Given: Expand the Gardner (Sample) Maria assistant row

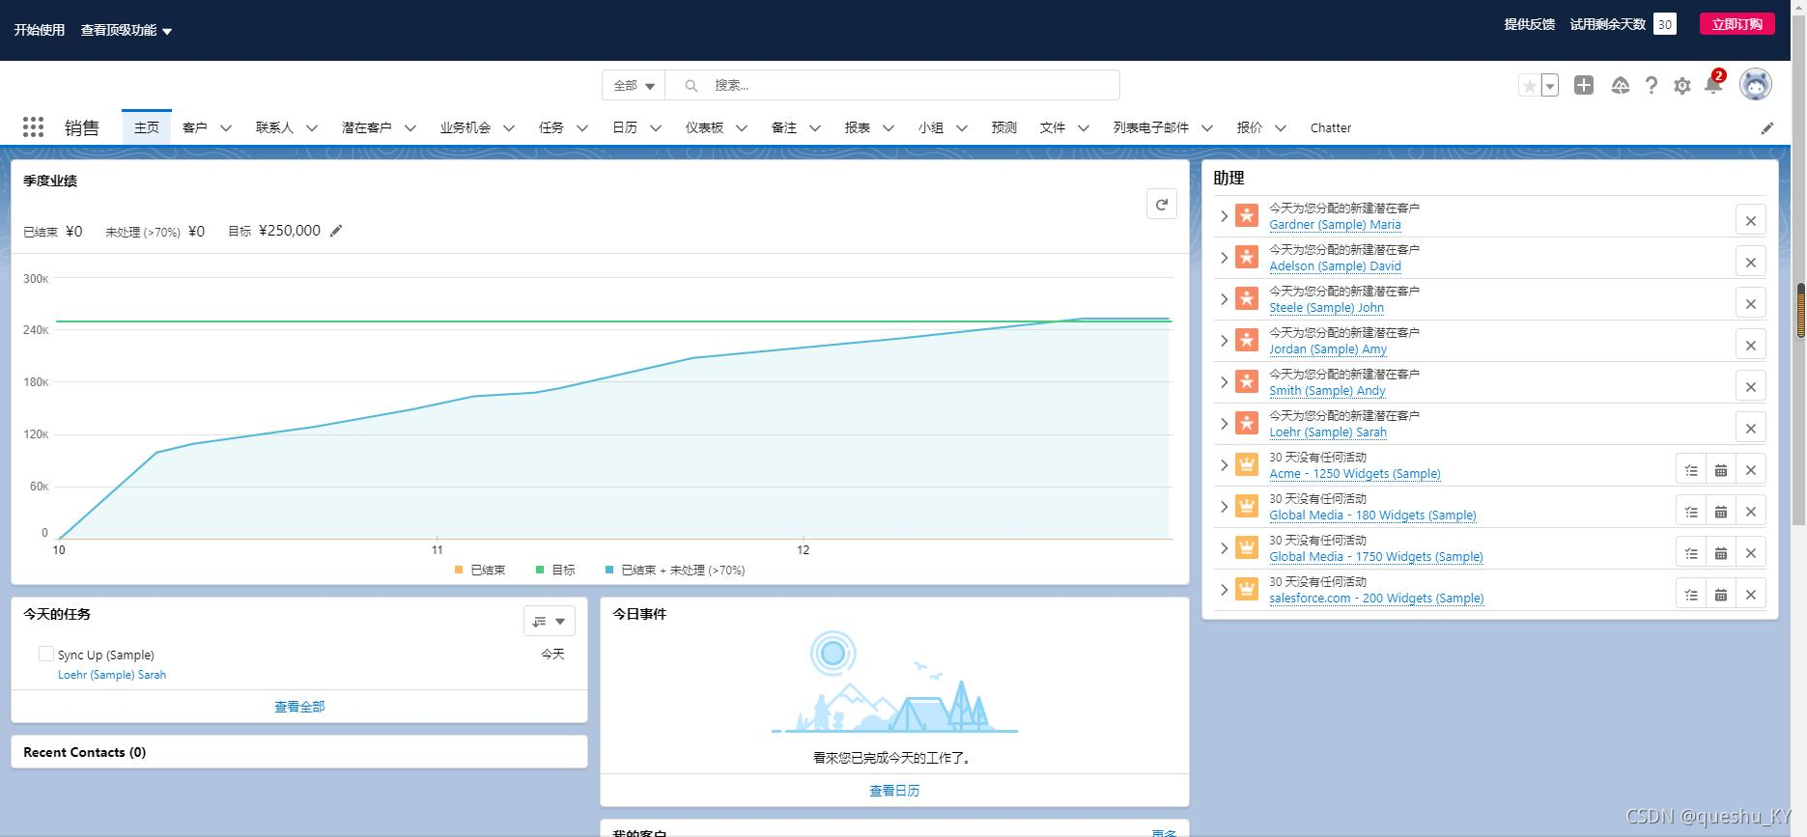Looking at the screenshot, I should pyautogui.click(x=1224, y=216).
